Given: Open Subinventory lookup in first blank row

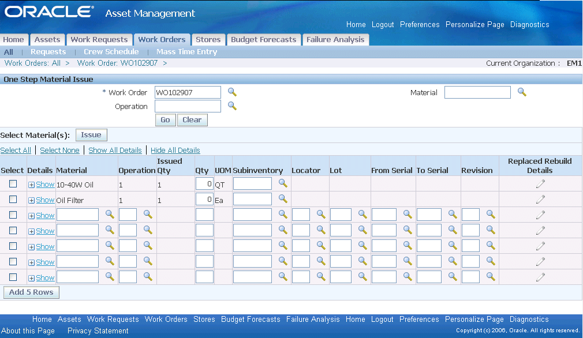Looking at the screenshot, I should [283, 215].
